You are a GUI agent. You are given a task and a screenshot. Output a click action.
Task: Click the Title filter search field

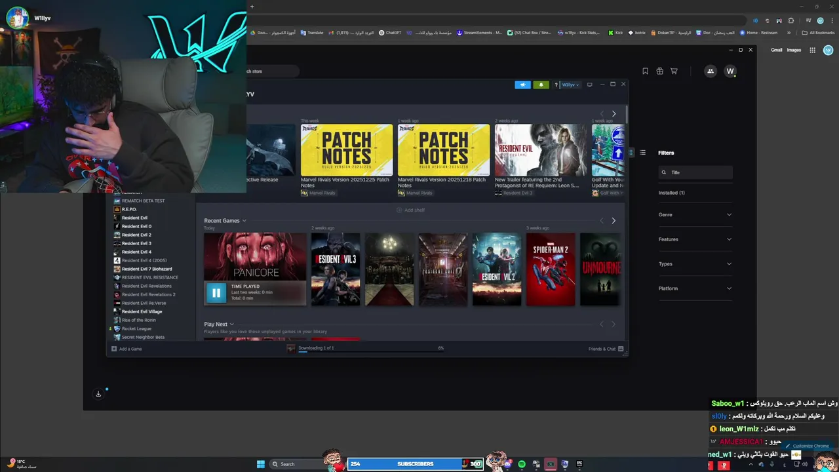(x=695, y=172)
